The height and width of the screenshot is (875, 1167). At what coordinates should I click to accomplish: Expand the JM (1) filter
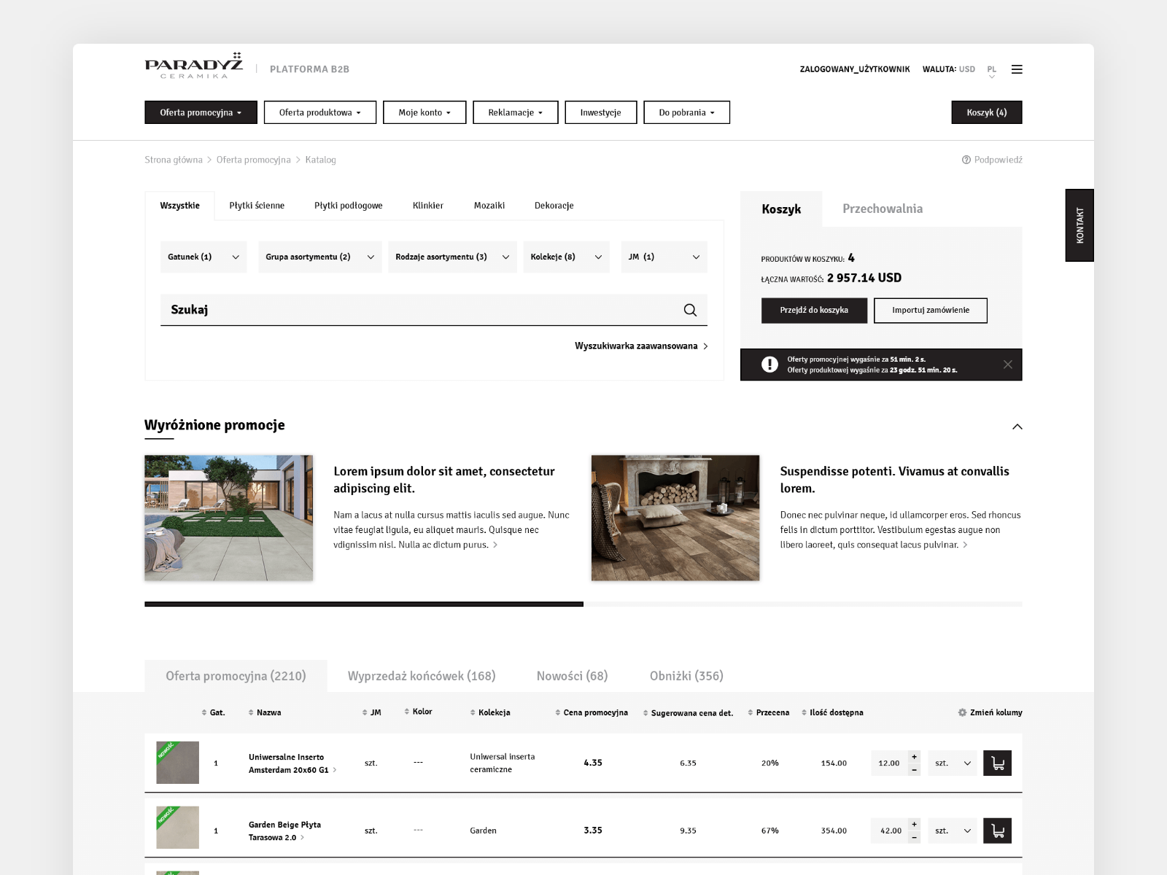pyautogui.click(x=664, y=257)
